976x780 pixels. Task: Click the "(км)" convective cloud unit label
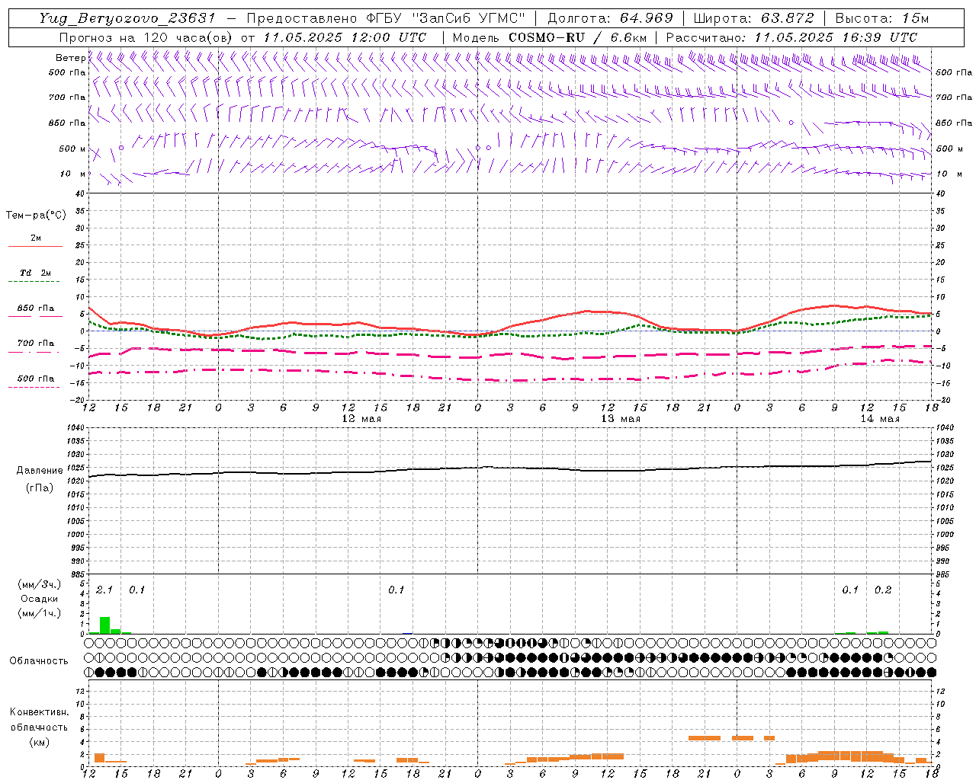39,742
